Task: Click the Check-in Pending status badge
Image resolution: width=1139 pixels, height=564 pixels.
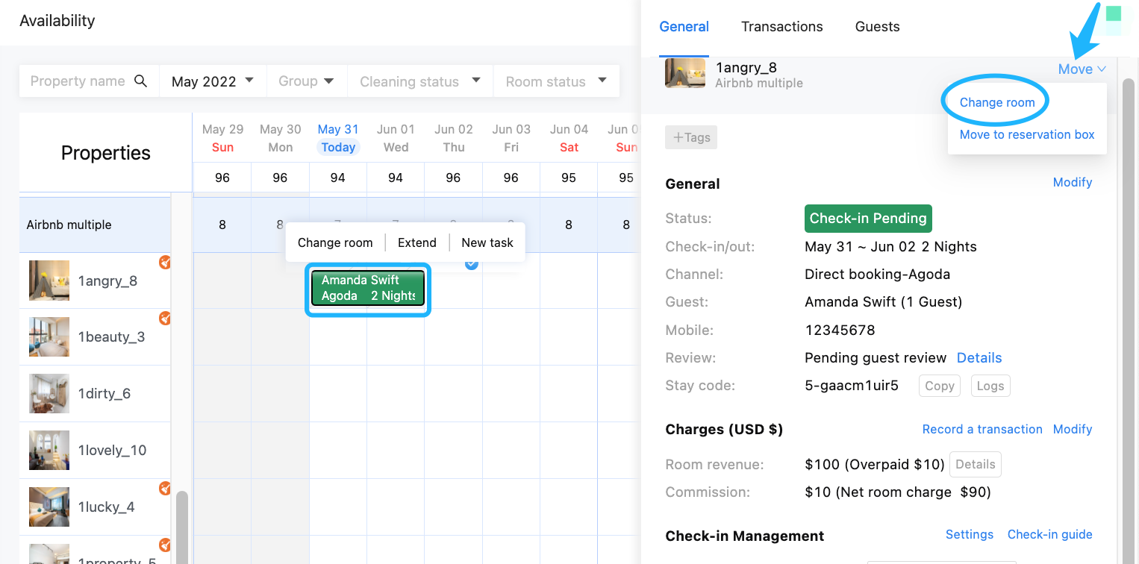Action: click(868, 219)
